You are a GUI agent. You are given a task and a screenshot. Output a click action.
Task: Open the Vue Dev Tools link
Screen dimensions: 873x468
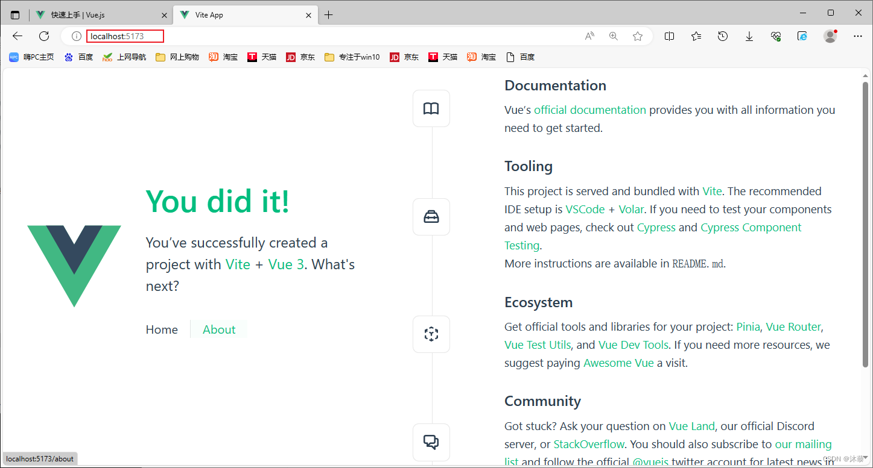tap(633, 345)
